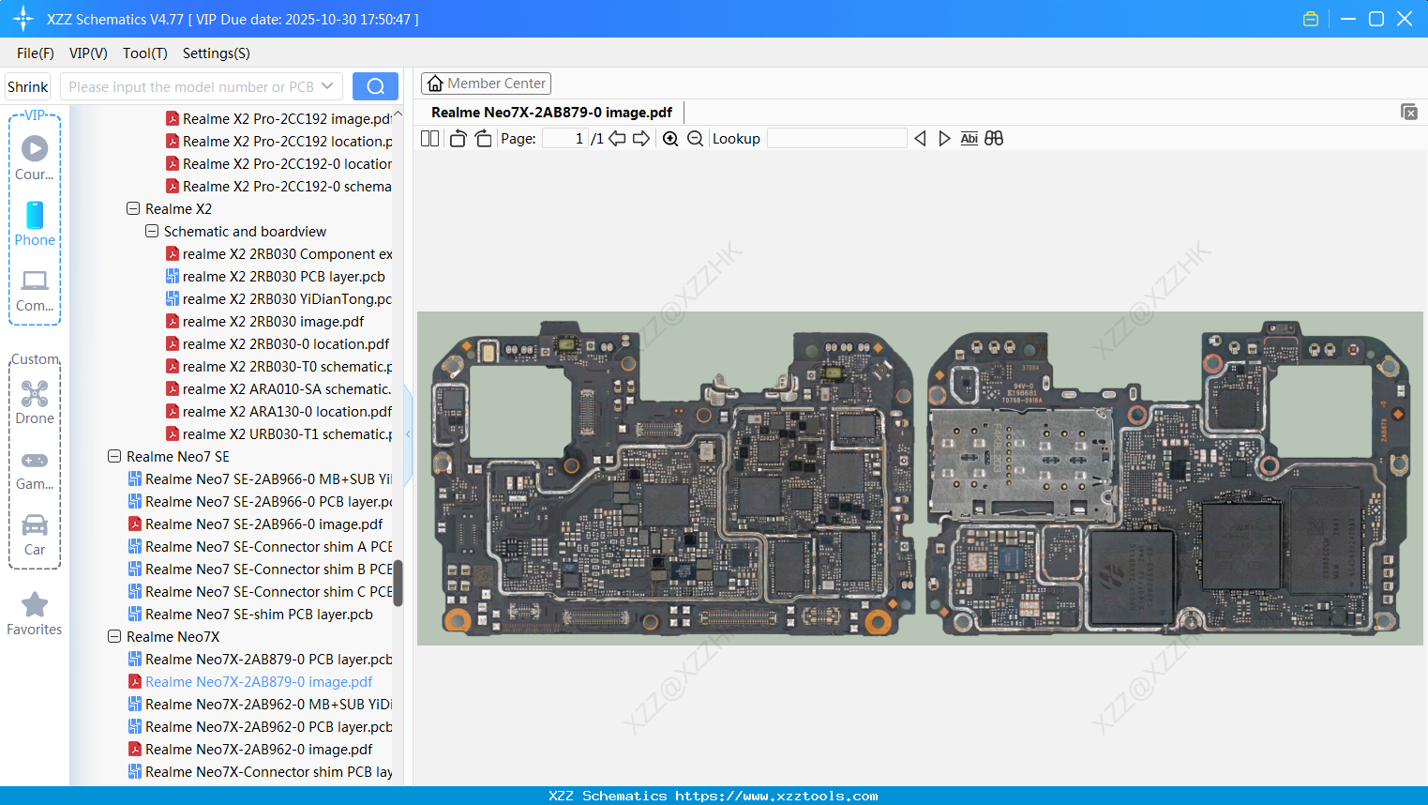
Task: Click the Abi text search icon
Action: coord(969,138)
